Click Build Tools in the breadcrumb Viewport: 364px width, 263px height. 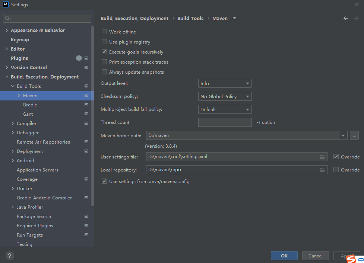coord(190,19)
